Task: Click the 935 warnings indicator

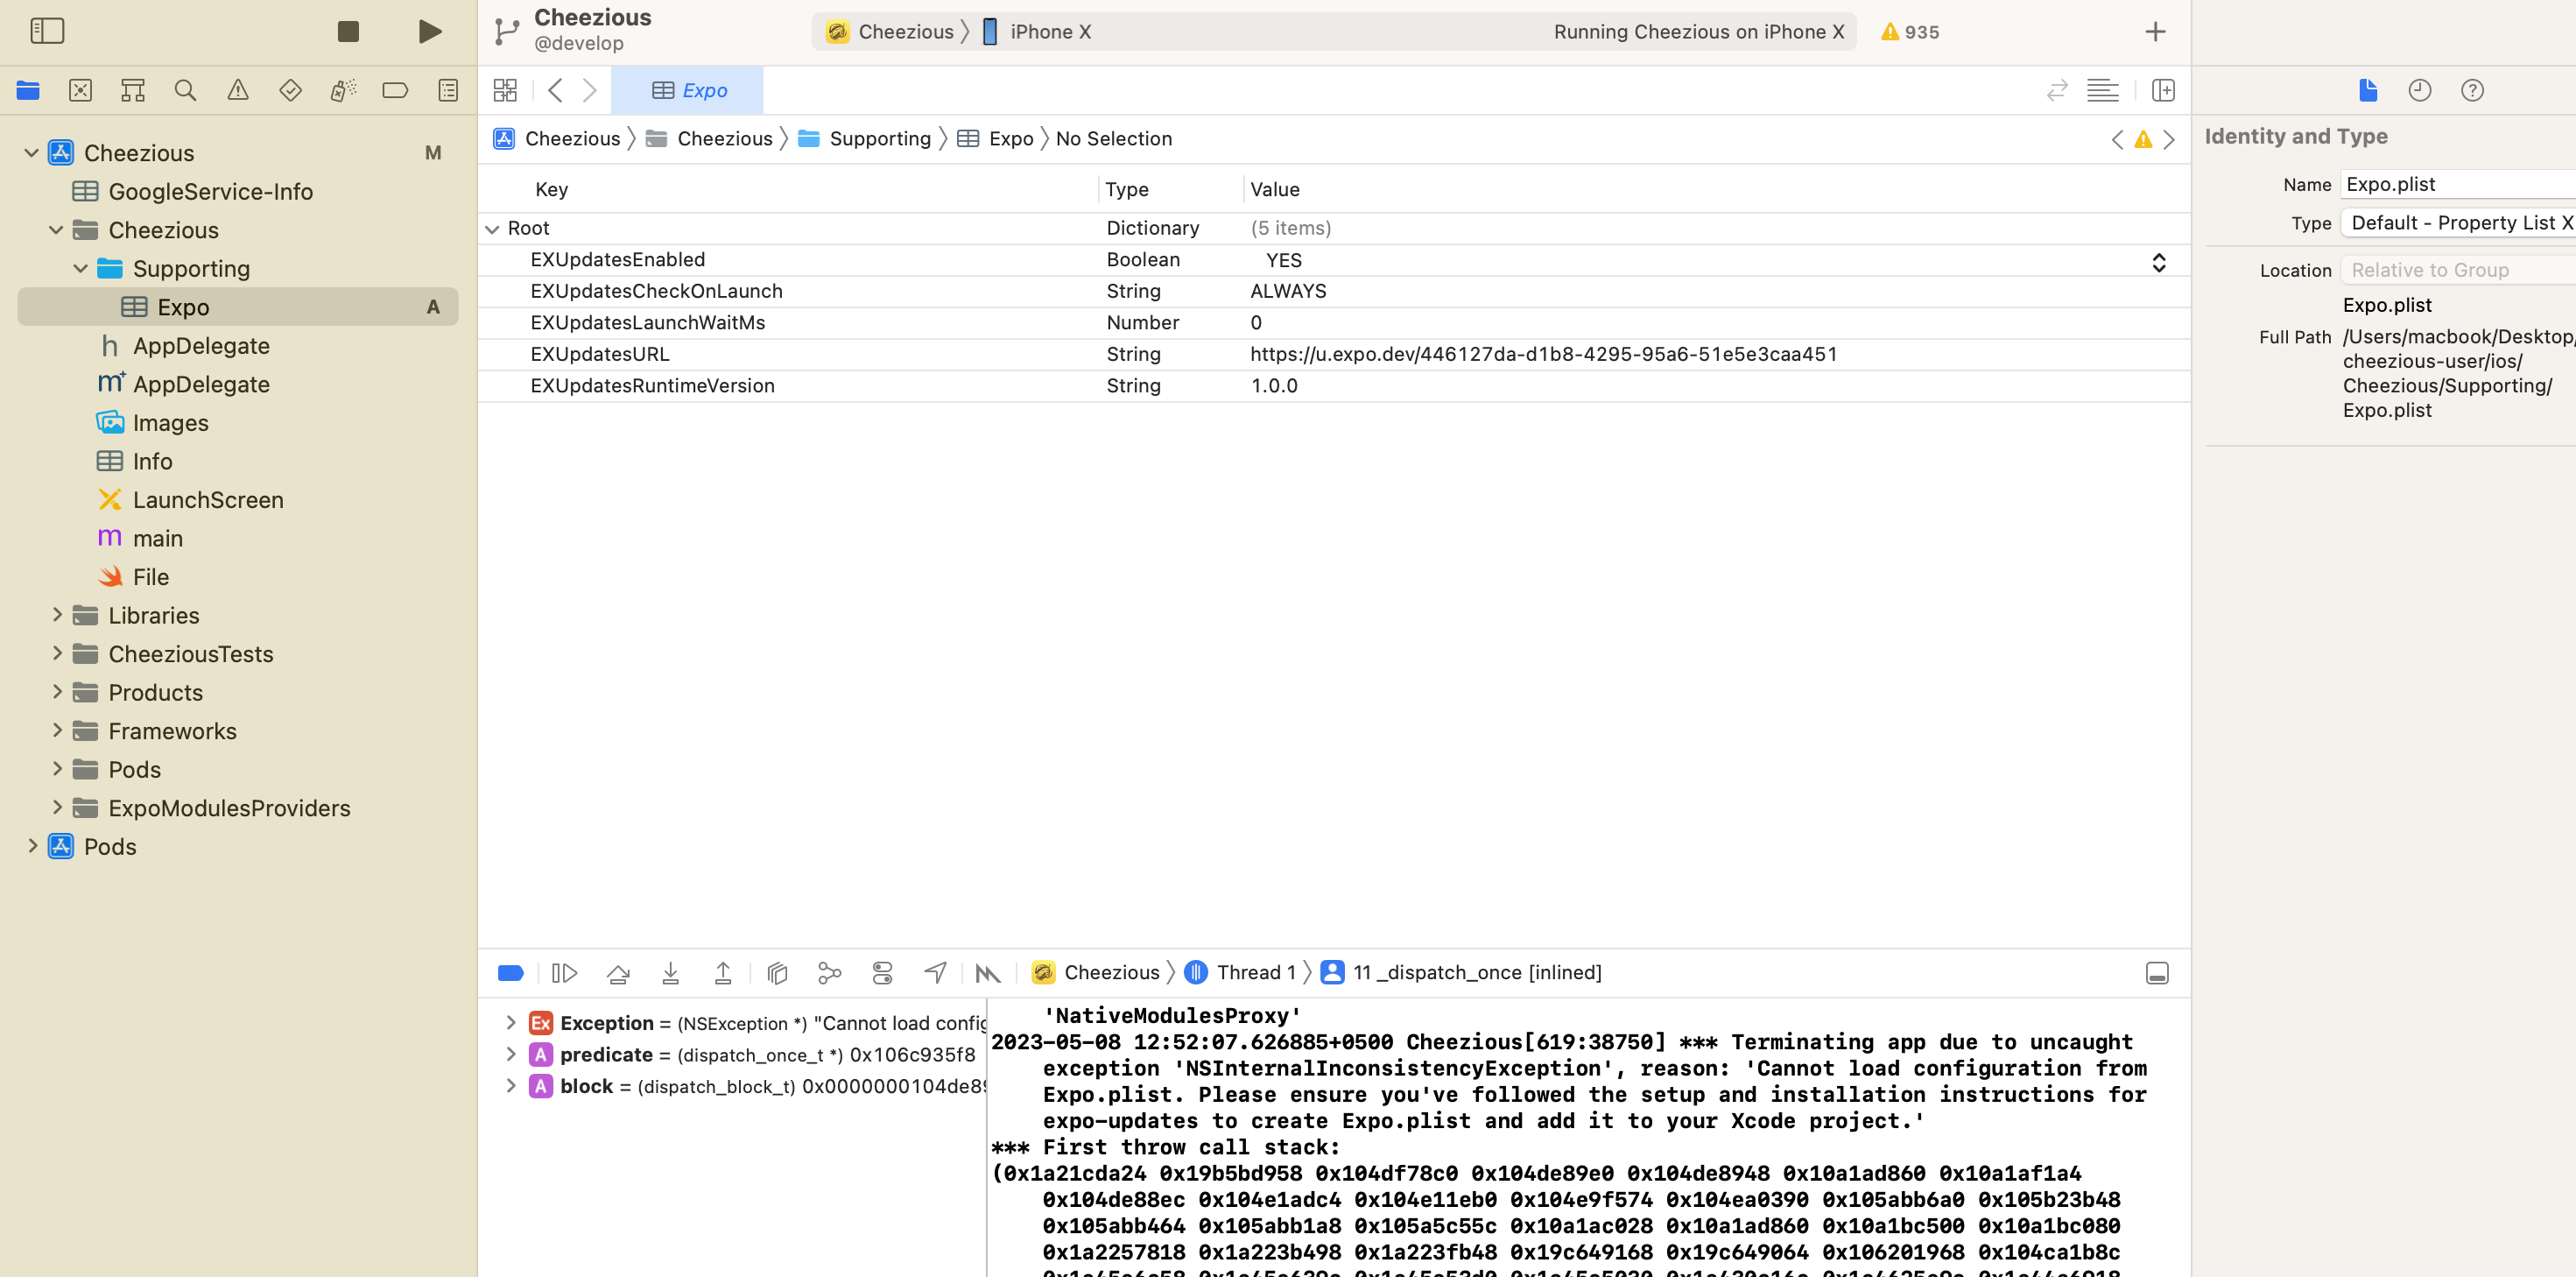Action: coord(1908,31)
